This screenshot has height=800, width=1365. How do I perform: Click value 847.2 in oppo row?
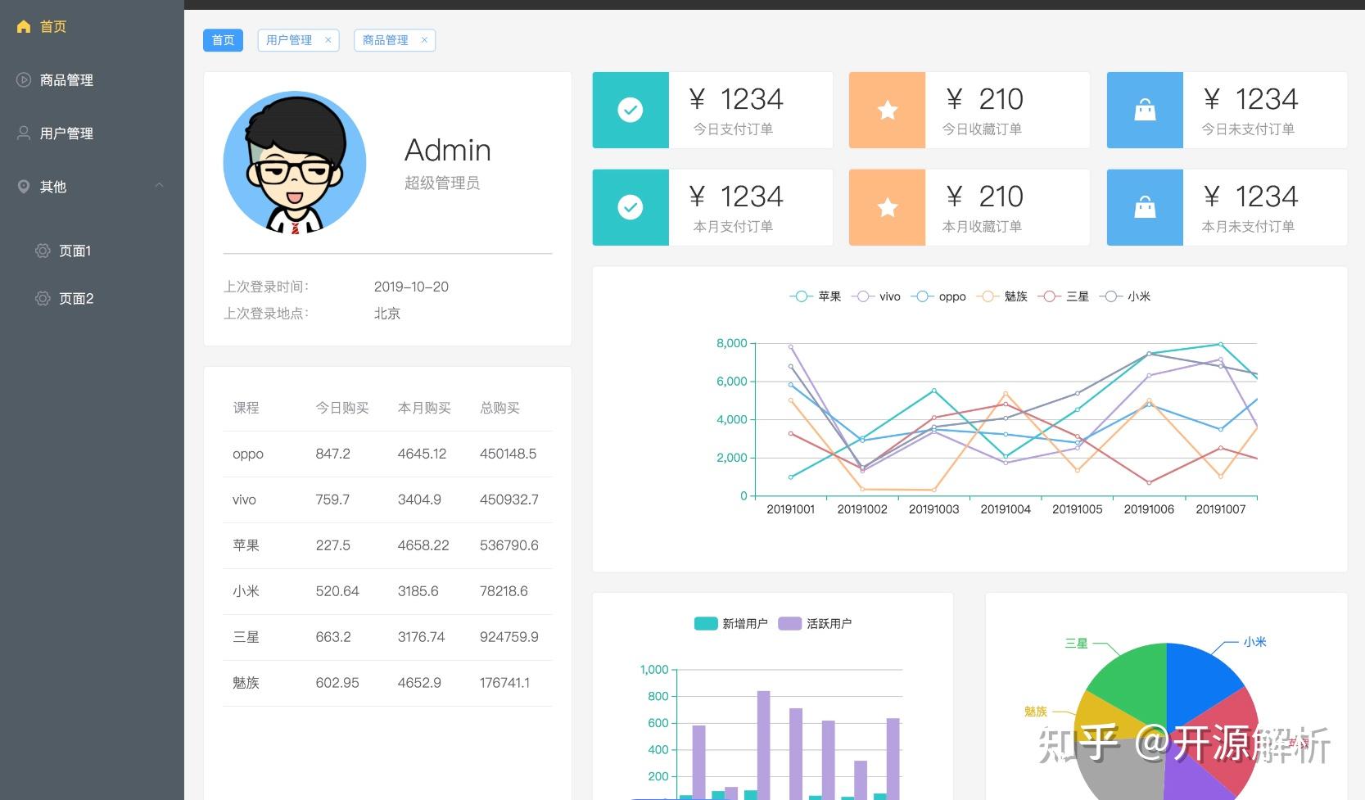coord(333,454)
